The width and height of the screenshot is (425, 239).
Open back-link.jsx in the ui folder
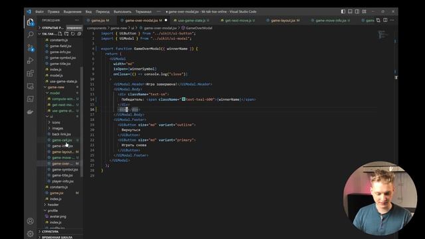click(x=61, y=134)
